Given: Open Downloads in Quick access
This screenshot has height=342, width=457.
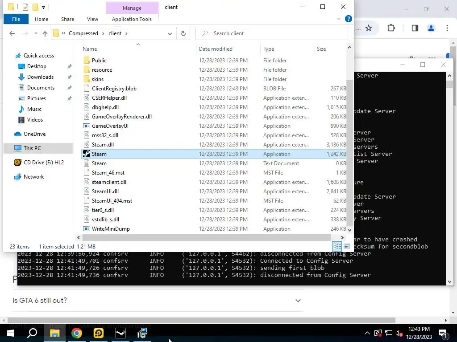Looking at the screenshot, I should pos(40,77).
